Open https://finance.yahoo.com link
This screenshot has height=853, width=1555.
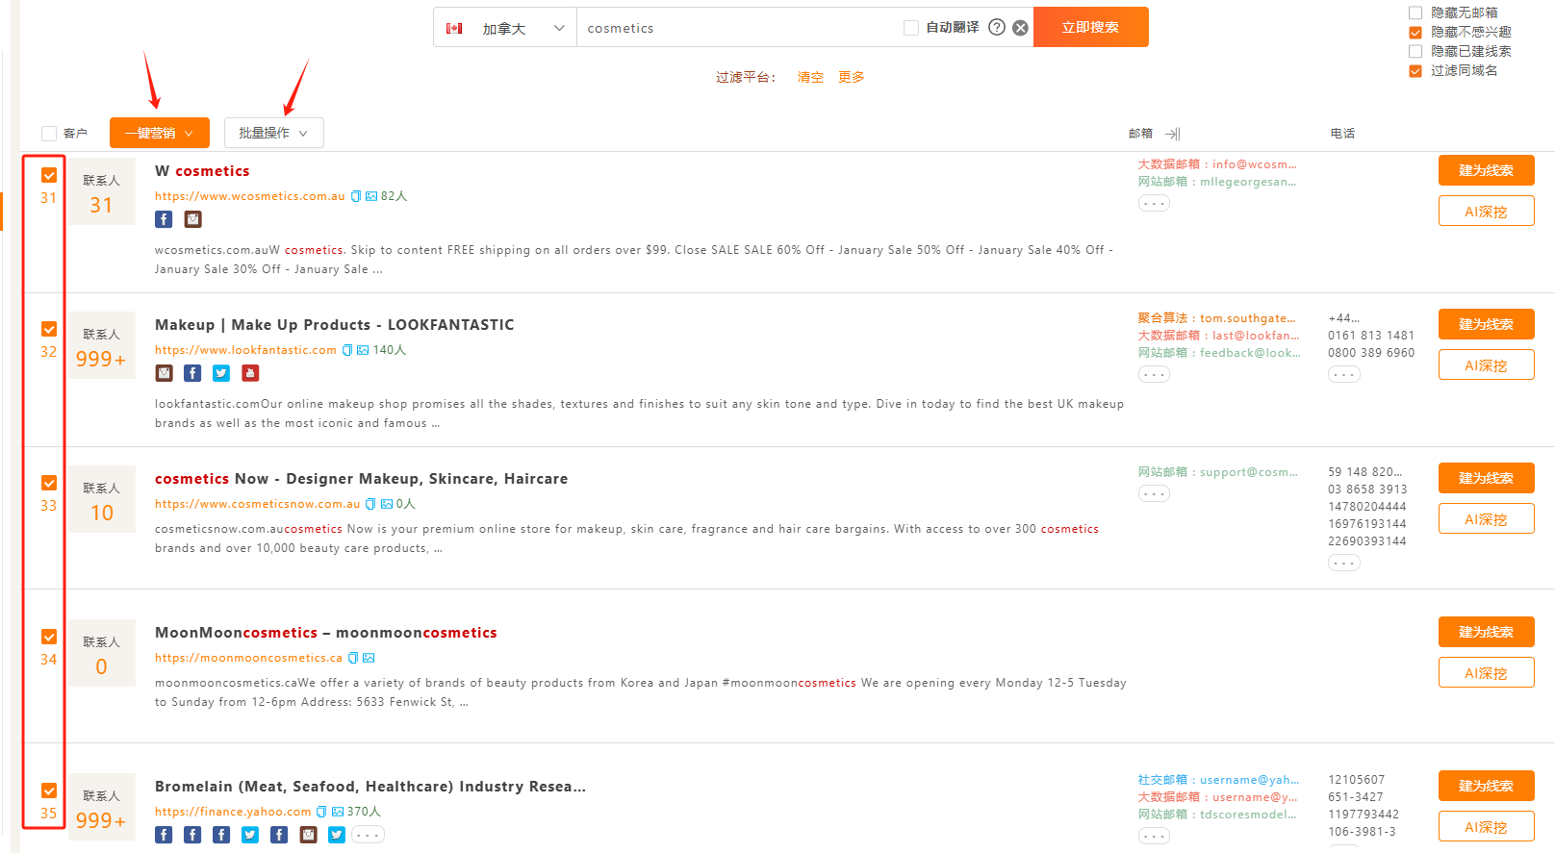pyautogui.click(x=234, y=812)
